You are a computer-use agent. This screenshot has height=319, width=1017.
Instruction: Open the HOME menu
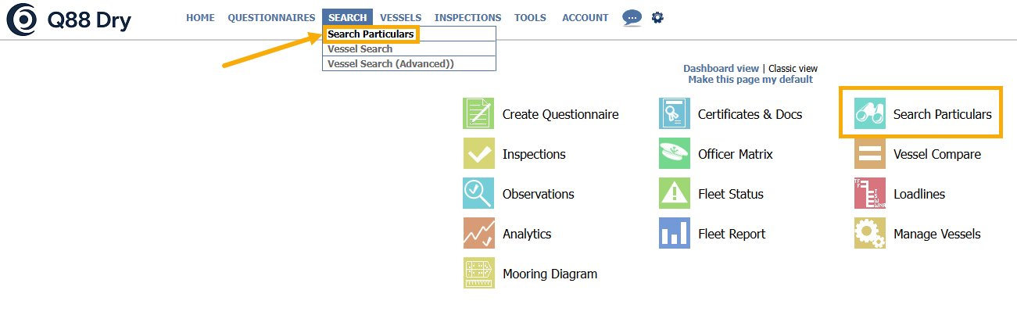pos(200,17)
